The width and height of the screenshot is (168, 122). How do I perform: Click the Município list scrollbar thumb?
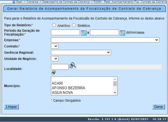(x=115, y=84)
